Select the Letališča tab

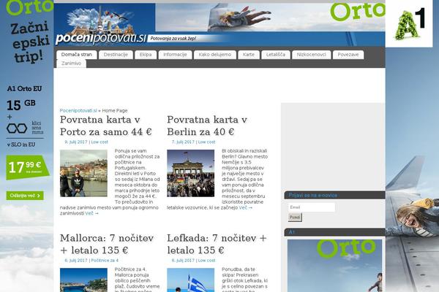click(276, 55)
